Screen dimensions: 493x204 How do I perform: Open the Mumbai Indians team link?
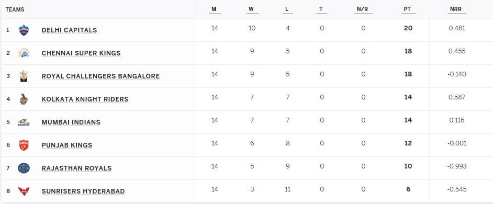71,122
